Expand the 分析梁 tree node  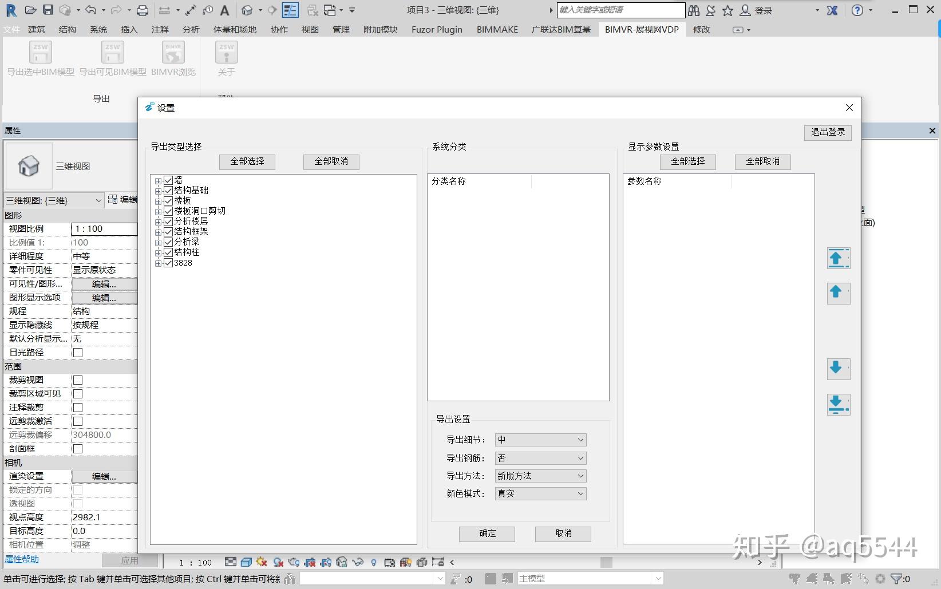click(x=158, y=243)
